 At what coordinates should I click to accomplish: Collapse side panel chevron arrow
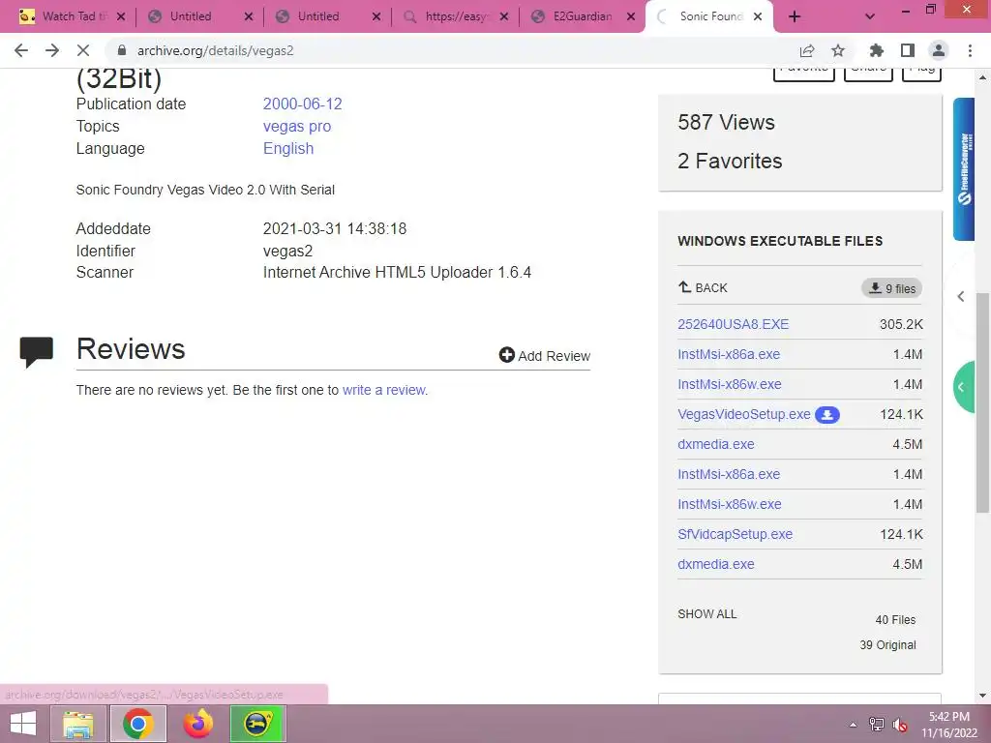coord(961,296)
